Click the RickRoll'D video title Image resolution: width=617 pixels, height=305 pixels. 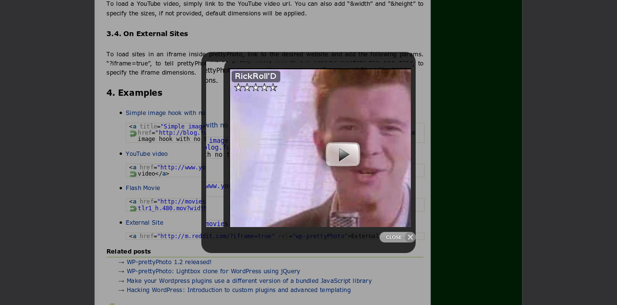pyautogui.click(x=256, y=76)
